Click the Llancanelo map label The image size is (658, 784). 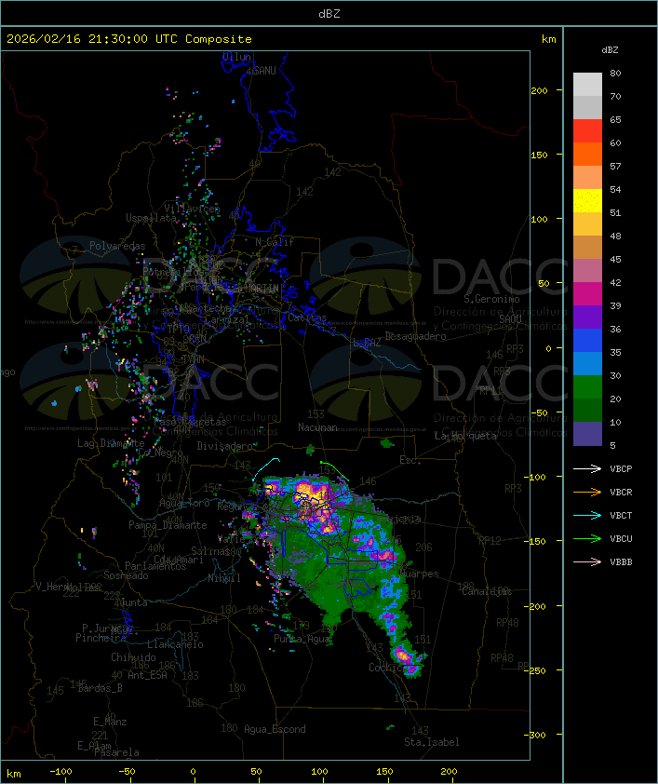pyautogui.click(x=175, y=644)
